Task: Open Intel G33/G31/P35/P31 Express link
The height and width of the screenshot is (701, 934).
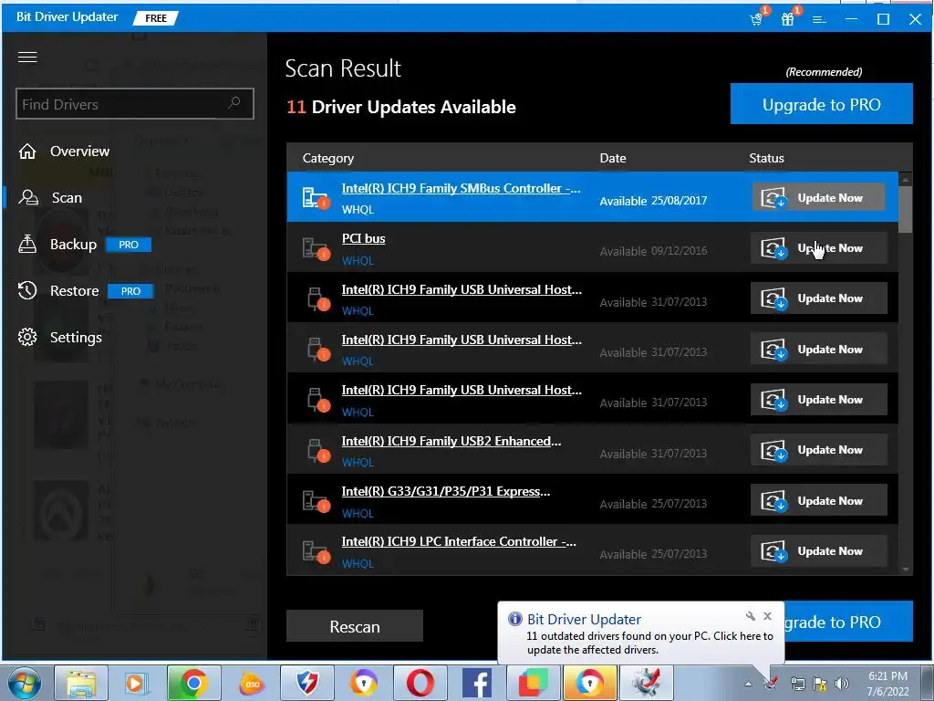Action: [445, 491]
